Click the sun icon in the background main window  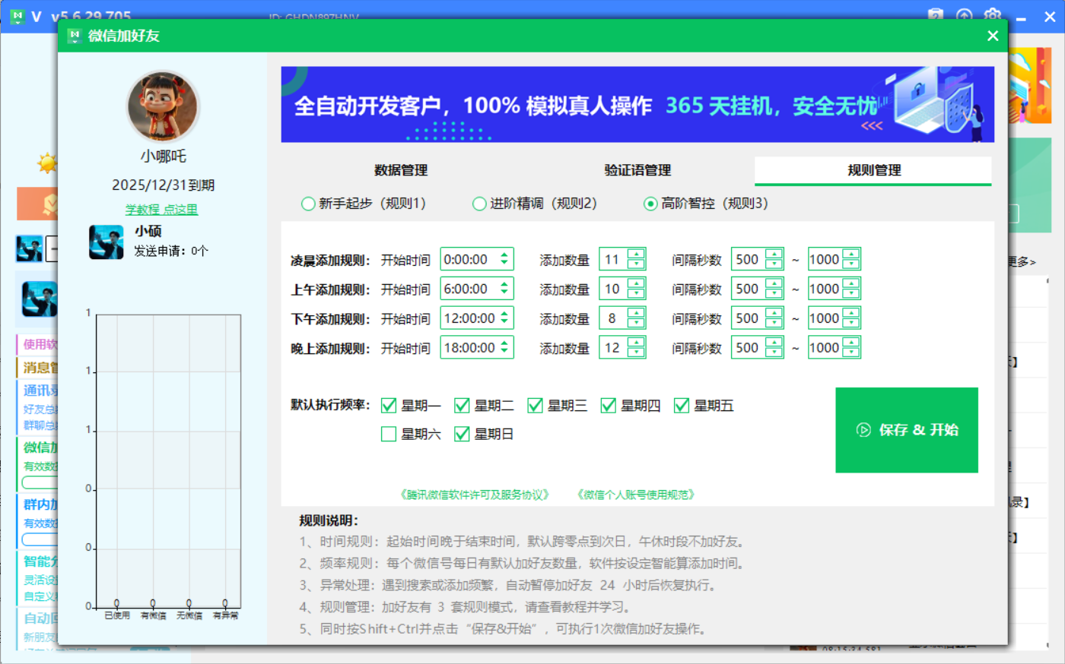pos(48,163)
